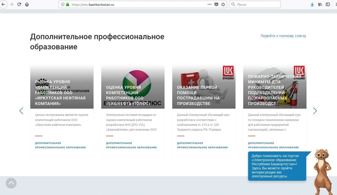Viewport: 337px width, 195px height.
Task: Open the downloads arrow icon
Action: tap(312, 5)
